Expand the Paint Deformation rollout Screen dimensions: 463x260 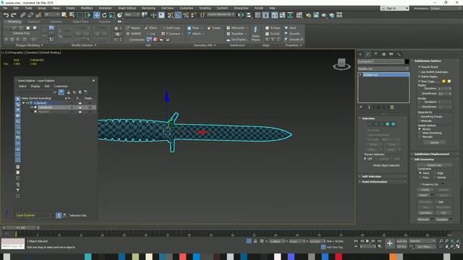375,181
